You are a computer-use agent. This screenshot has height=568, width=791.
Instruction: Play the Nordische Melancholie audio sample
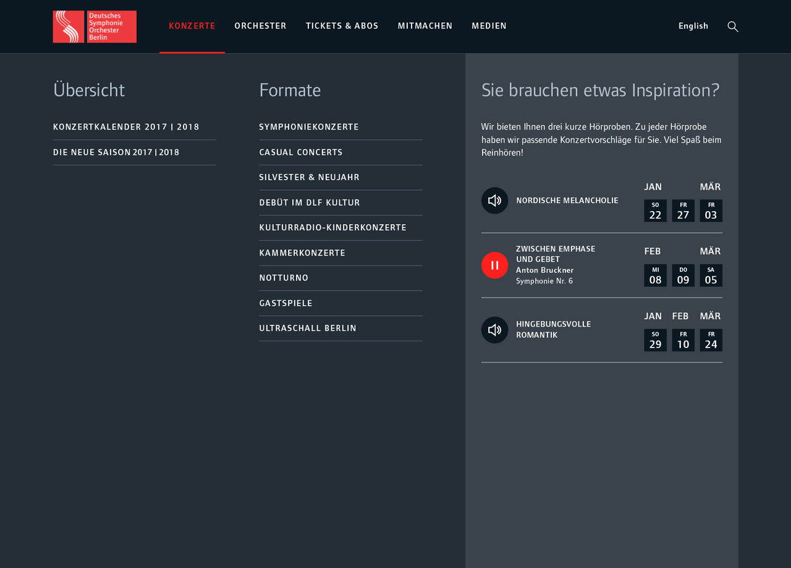click(494, 201)
